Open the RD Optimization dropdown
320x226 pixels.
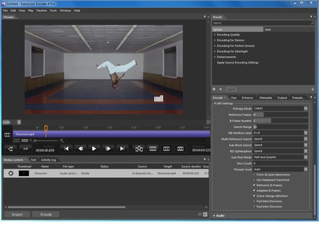[x=305, y=151]
